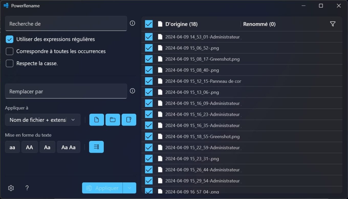Open settings gear icon at bottom left
Viewport: 348px width, 199px height.
[11, 188]
